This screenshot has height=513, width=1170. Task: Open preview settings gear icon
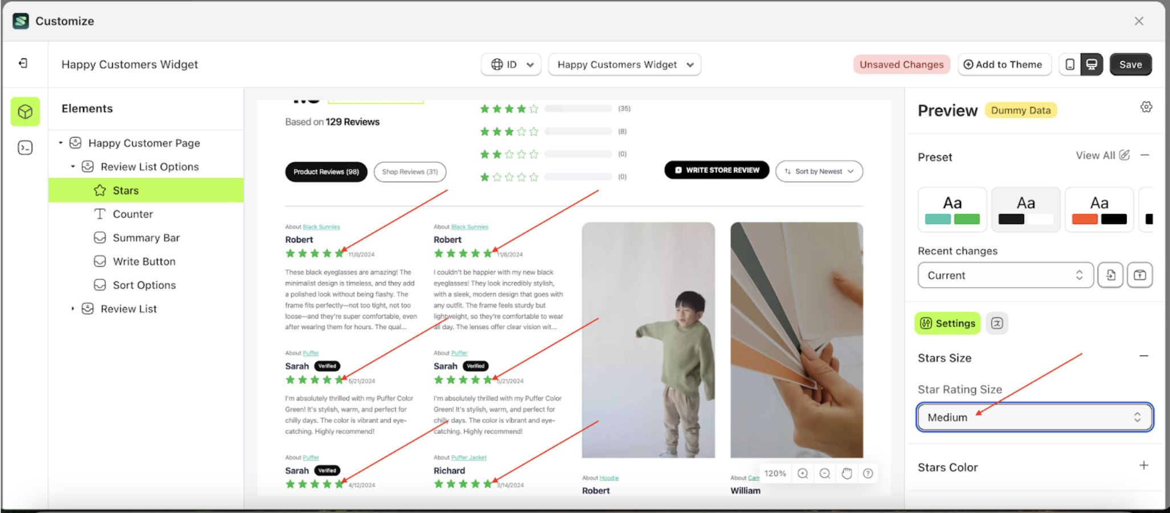1146,107
